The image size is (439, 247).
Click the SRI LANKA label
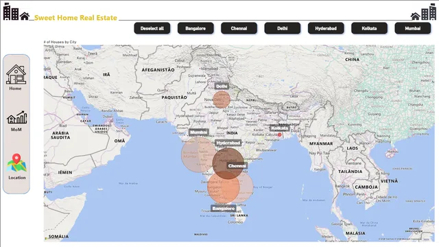point(239,215)
